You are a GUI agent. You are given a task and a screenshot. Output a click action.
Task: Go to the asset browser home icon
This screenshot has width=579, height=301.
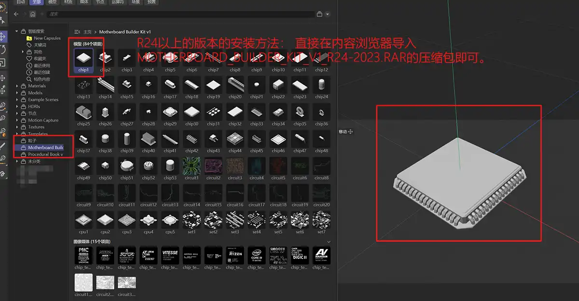(x=32, y=14)
